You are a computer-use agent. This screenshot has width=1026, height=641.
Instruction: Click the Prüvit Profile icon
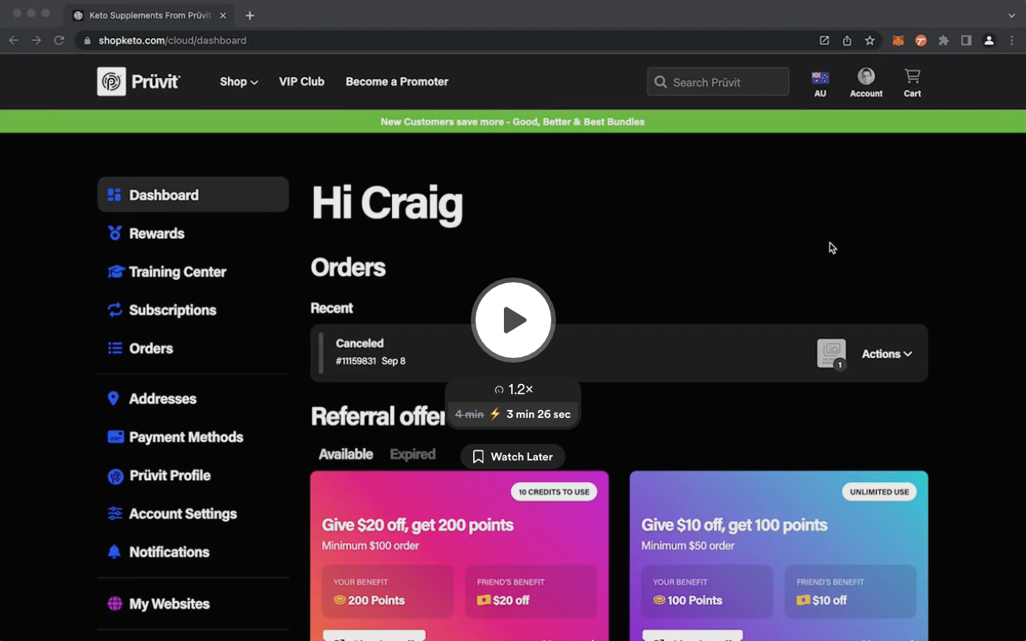[115, 475]
